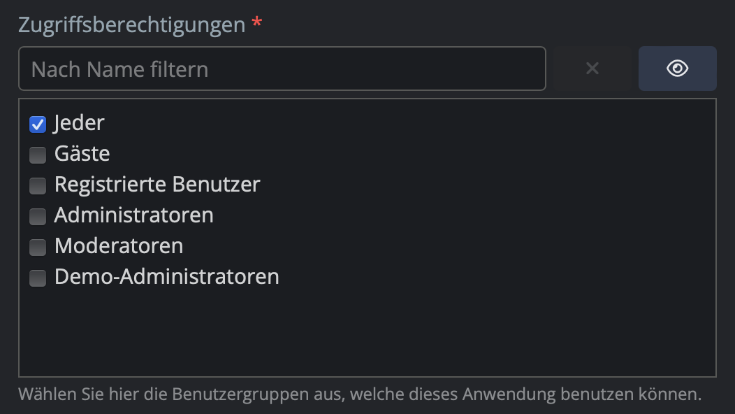This screenshot has width=735, height=414.
Task: Uncheck the Jeder checkbox
Action: click(38, 124)
